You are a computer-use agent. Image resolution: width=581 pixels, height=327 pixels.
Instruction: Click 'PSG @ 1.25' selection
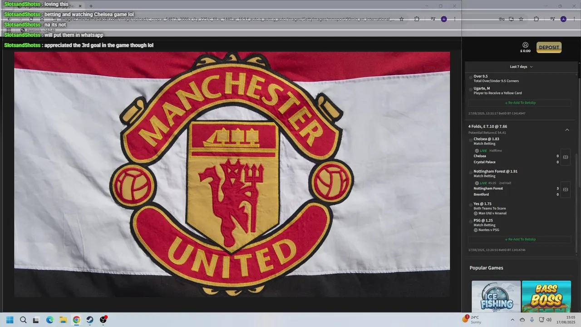[483, 220]
